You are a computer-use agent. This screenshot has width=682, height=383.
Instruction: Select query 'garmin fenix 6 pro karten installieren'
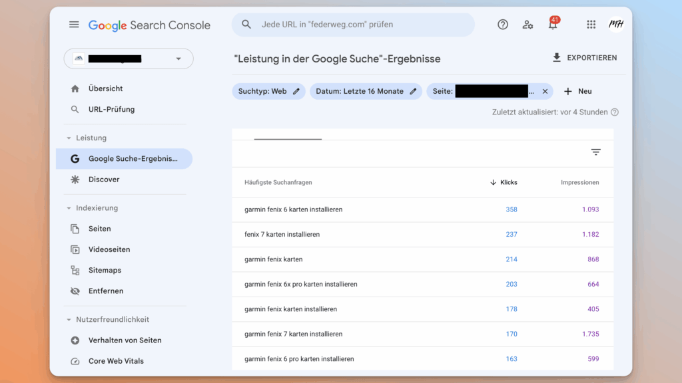point(299,359)
